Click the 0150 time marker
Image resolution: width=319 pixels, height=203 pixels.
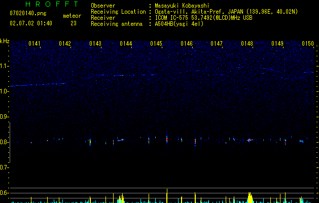point(308,44)
